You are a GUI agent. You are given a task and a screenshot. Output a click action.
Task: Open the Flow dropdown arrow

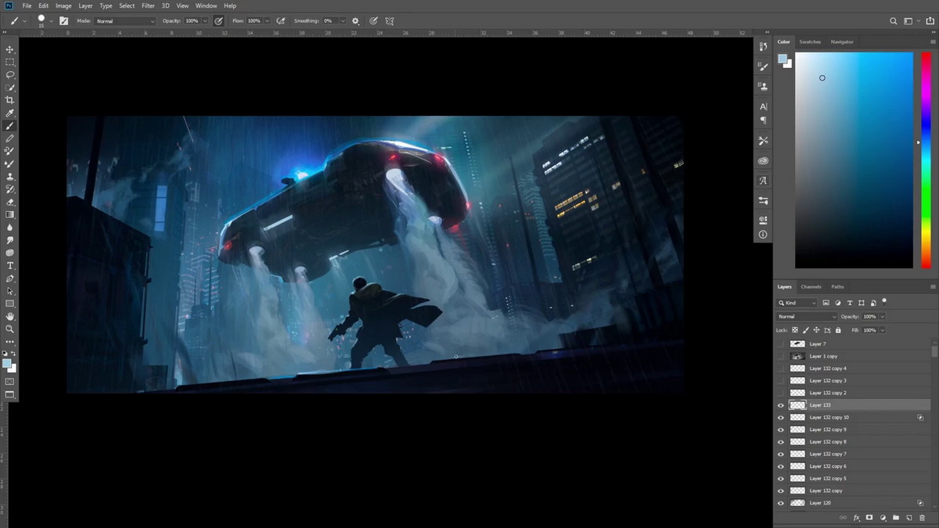[x=268, y=21]
